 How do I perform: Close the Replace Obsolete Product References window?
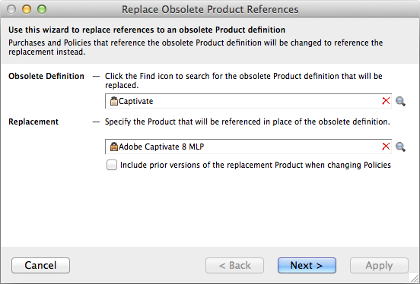click(11, 9)
